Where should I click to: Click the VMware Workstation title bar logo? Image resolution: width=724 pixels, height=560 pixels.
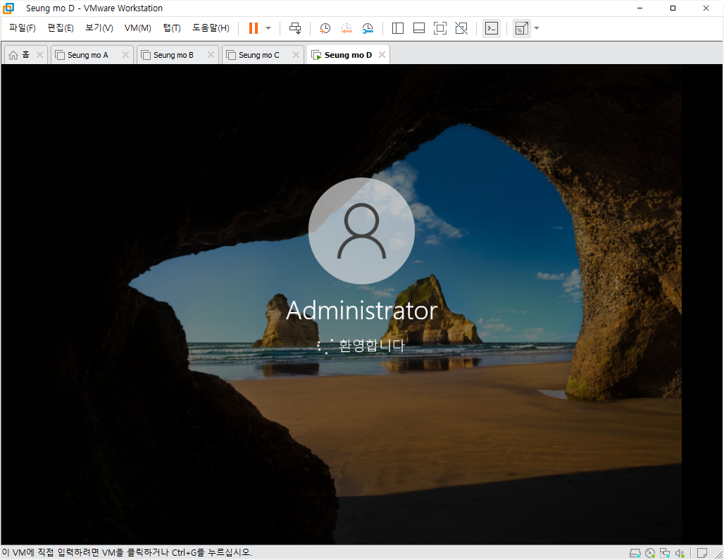click(x=8, y=8)
